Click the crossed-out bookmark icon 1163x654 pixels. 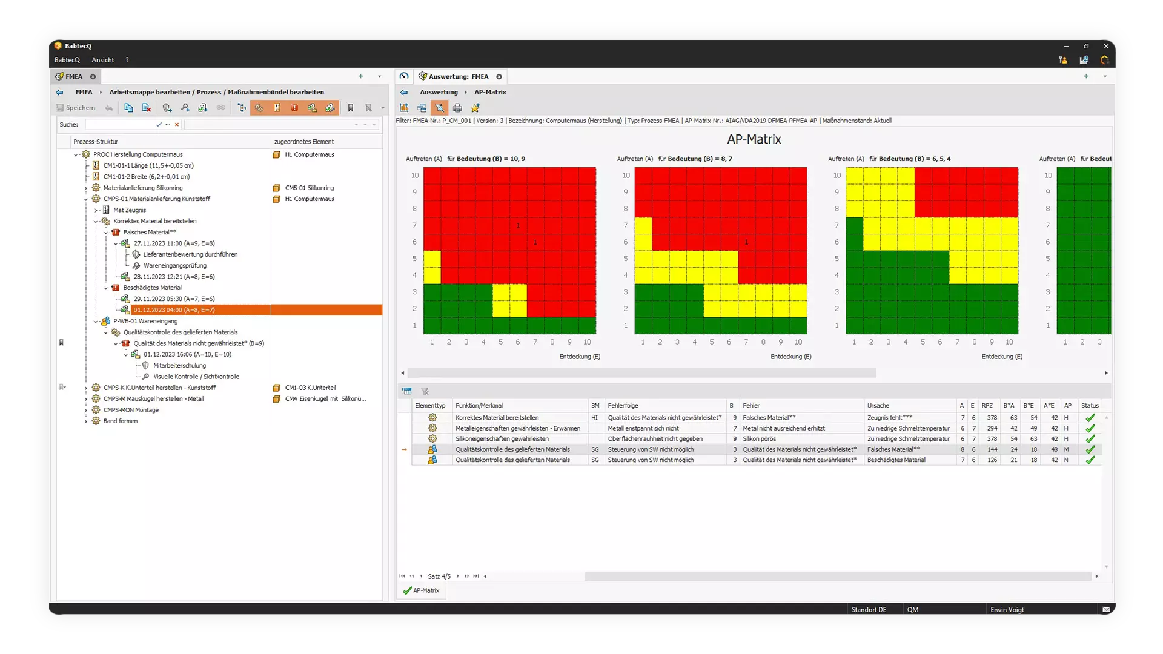[x=368, y=108]
